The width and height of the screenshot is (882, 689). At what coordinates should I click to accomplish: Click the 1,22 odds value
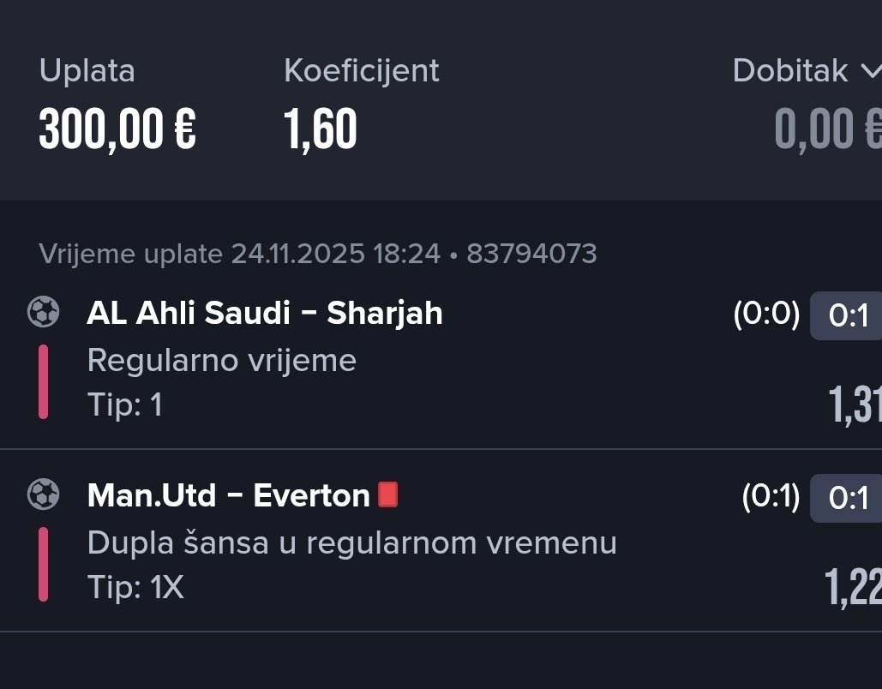[853, 586]
